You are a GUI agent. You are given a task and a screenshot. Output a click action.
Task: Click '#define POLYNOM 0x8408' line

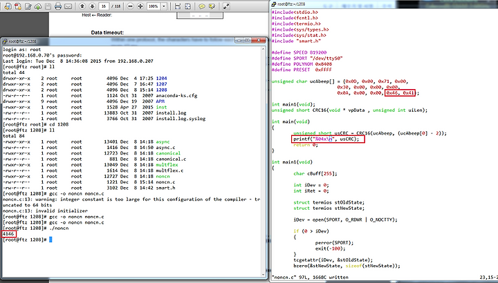pos(302,64)
